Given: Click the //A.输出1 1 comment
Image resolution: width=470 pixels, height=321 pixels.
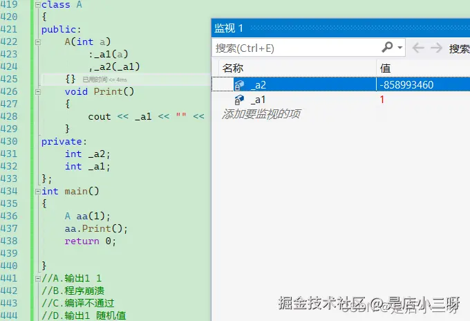Looking at the screenshot, I should (71, 278).
